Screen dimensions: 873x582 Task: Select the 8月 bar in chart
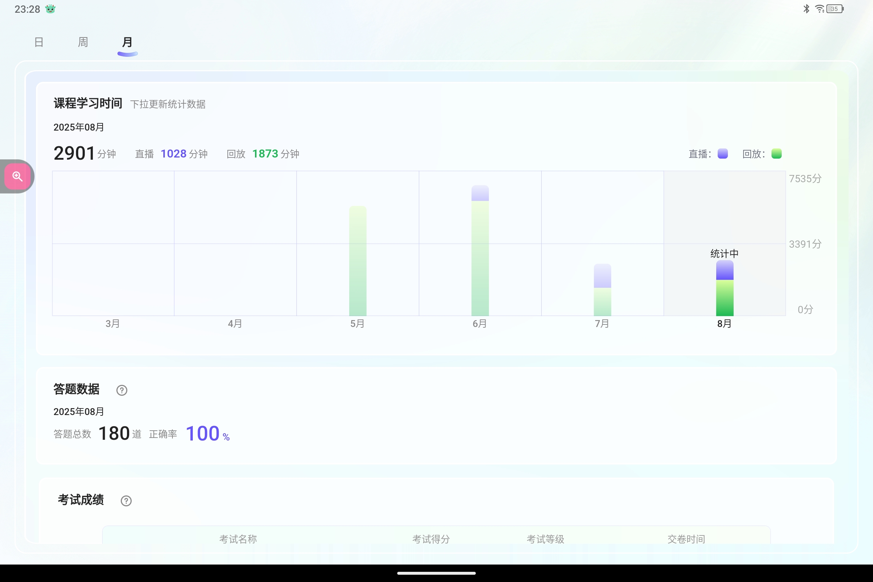[725, 288]
